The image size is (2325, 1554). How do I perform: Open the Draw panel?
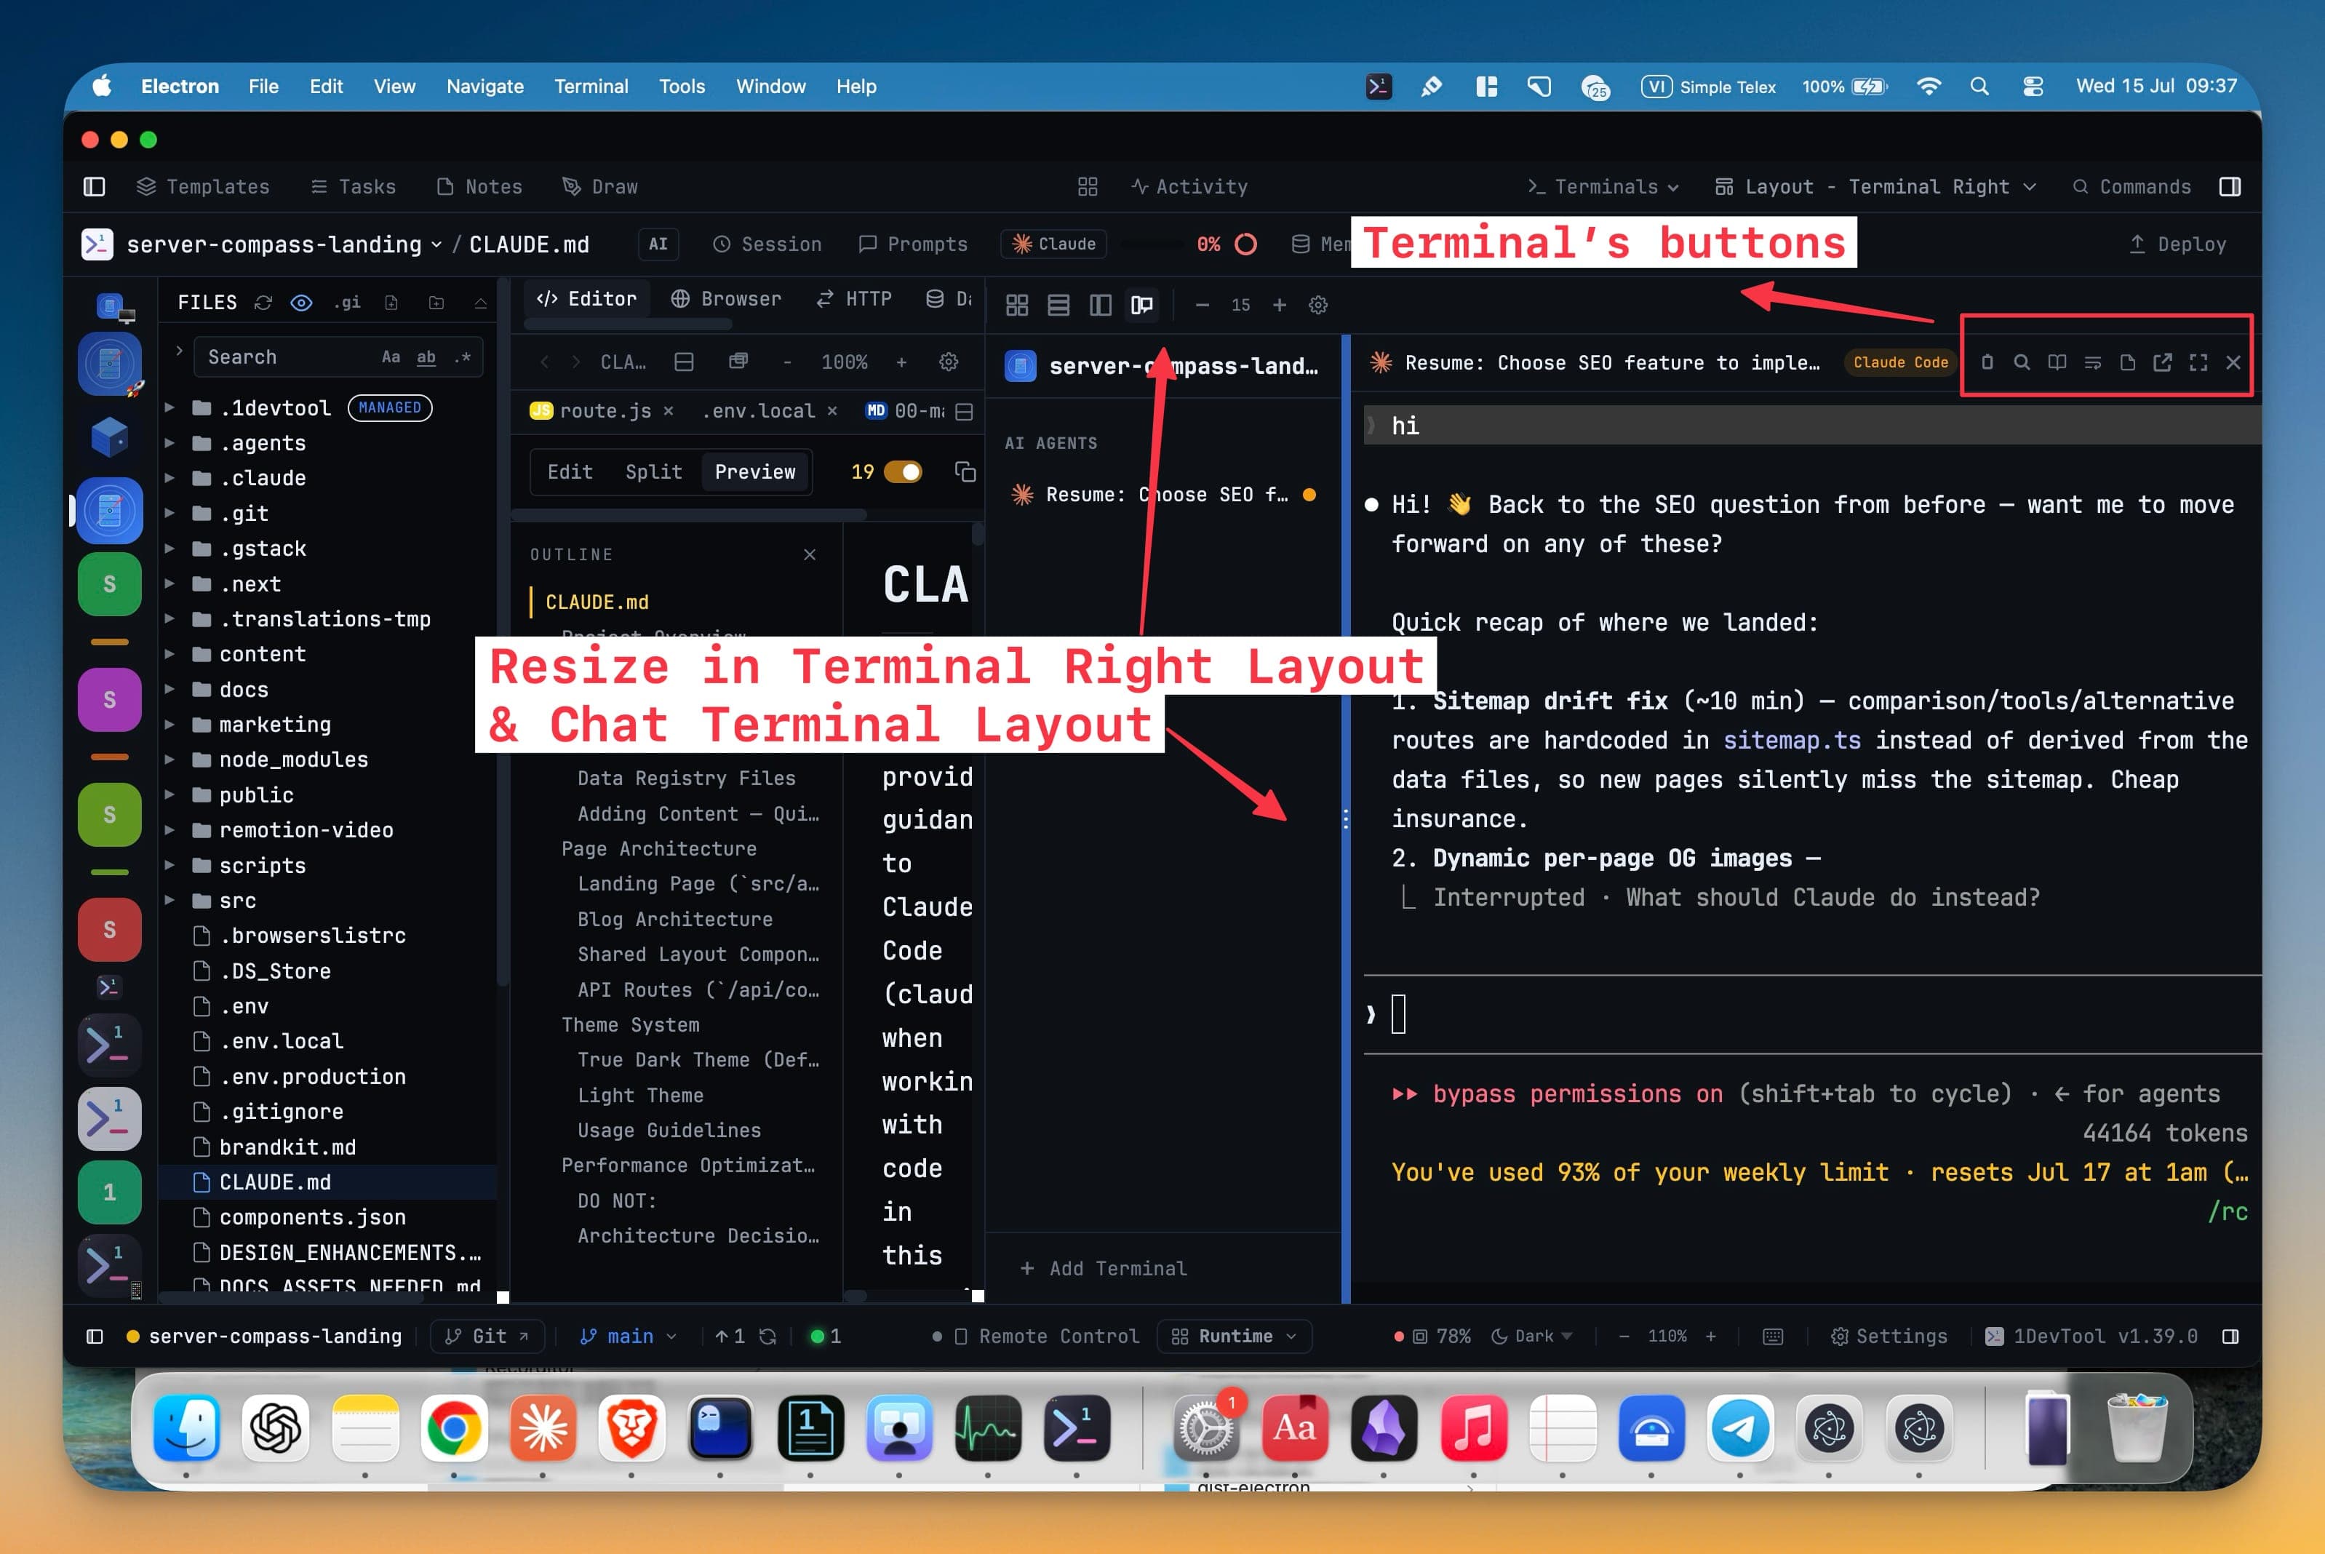599,186
